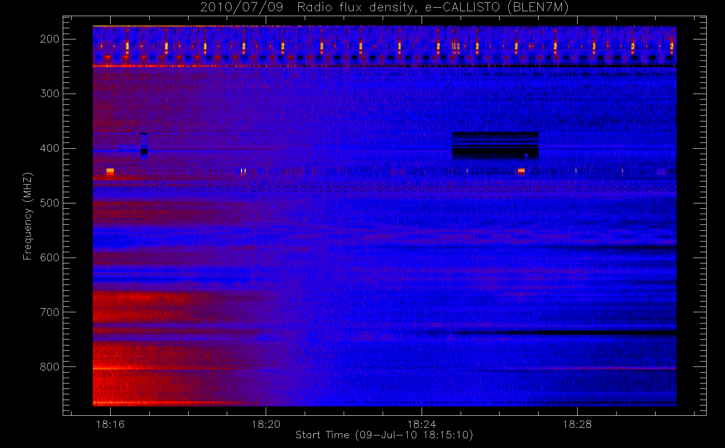Click the 400 frequency tick label
The width and height of the screenshot is (725, 448).
point(50,148)
